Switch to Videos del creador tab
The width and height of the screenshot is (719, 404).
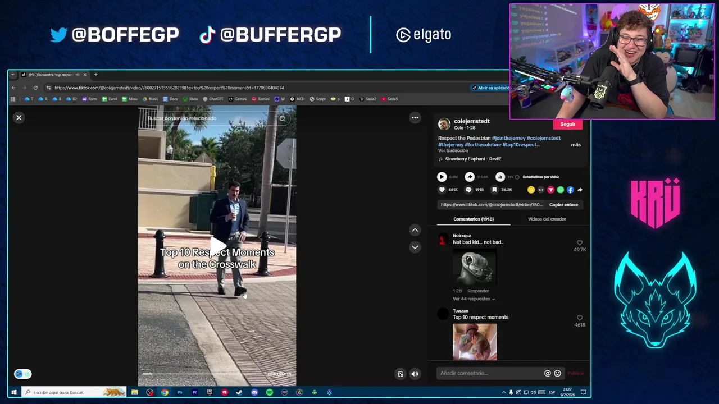pyautogui.click(x=547, y=219)
